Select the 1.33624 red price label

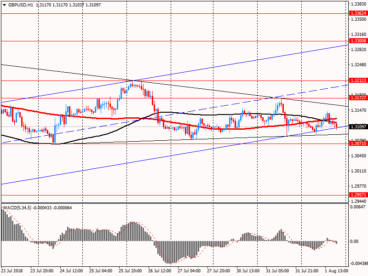358,13
